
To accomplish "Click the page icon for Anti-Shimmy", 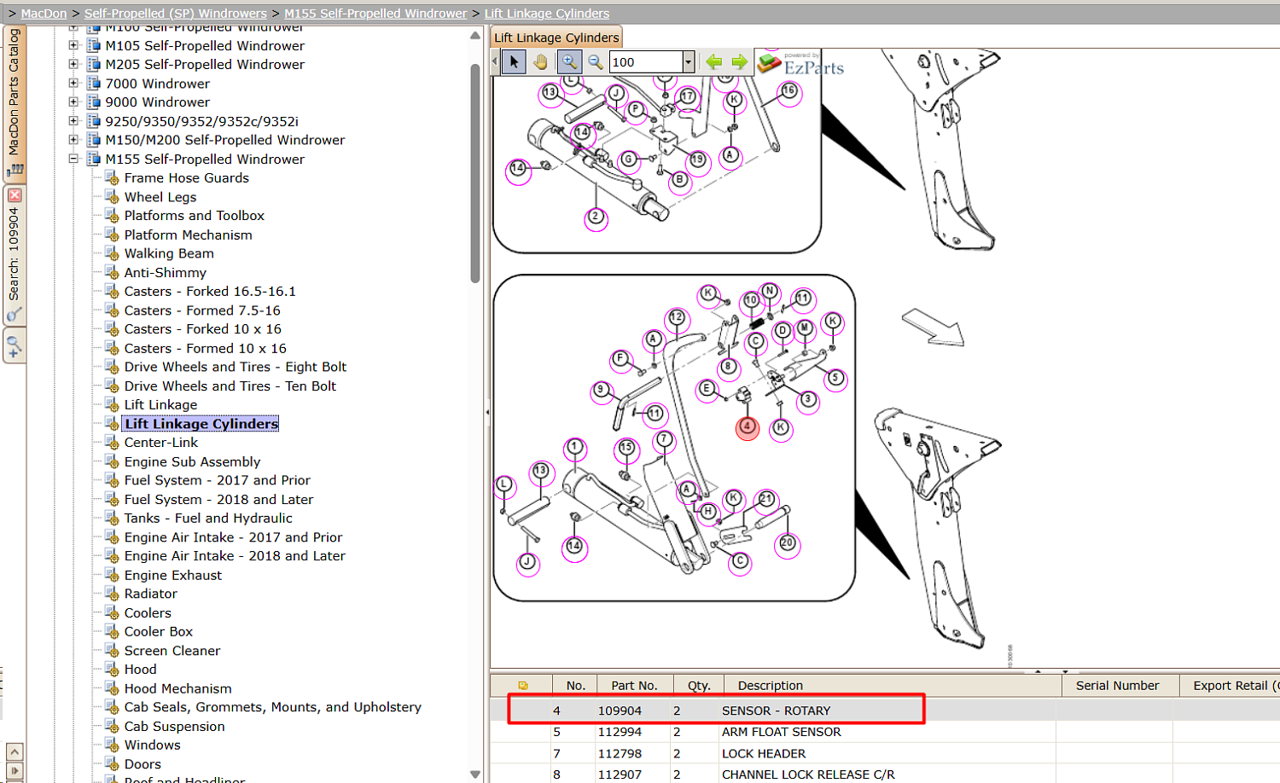I will coord(112,273).
